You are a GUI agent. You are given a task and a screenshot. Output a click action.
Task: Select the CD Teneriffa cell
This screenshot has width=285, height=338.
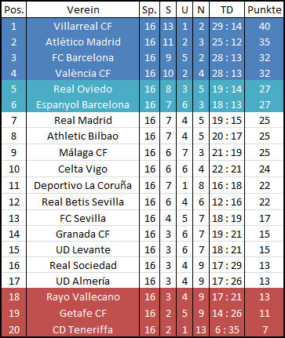pos(83,329)
